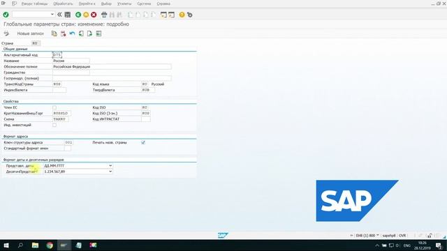Open the Система menu

point(144,3)
